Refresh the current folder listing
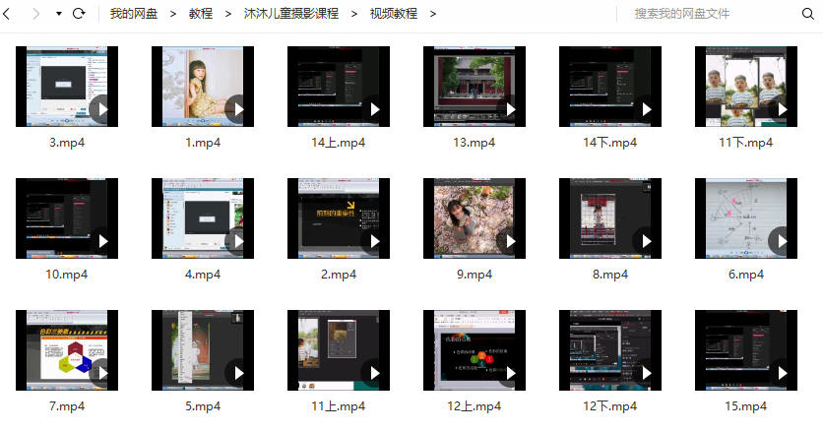The image size is (823, 432). tap(79, 14)
